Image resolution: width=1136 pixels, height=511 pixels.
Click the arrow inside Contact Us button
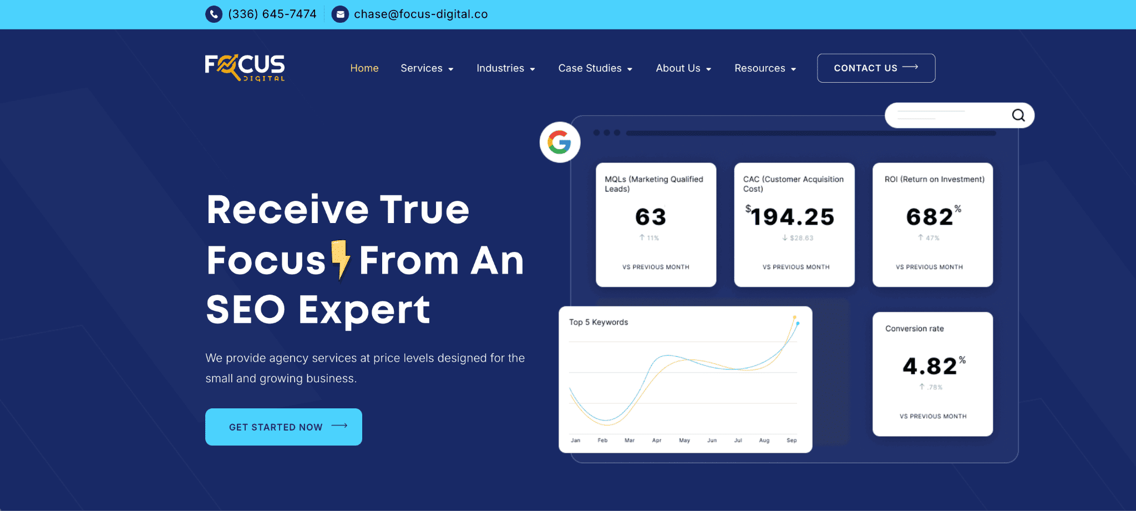point(910,67)
